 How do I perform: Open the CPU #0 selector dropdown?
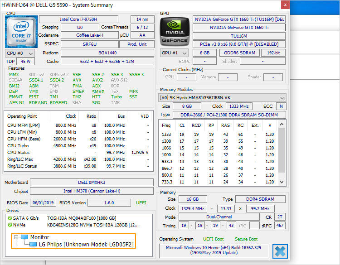[19, 53]
